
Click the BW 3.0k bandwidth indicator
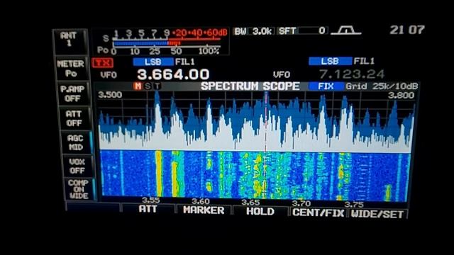coord(253,31)
